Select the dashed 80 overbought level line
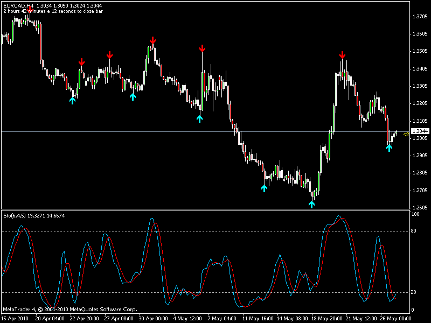The image size is (431, 323). pyautogui.click(x=206, y=231)
